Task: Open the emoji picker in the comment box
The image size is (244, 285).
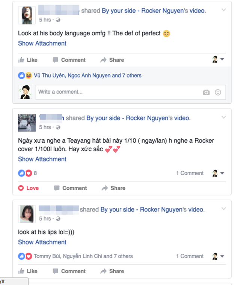Action: (218, 92)
